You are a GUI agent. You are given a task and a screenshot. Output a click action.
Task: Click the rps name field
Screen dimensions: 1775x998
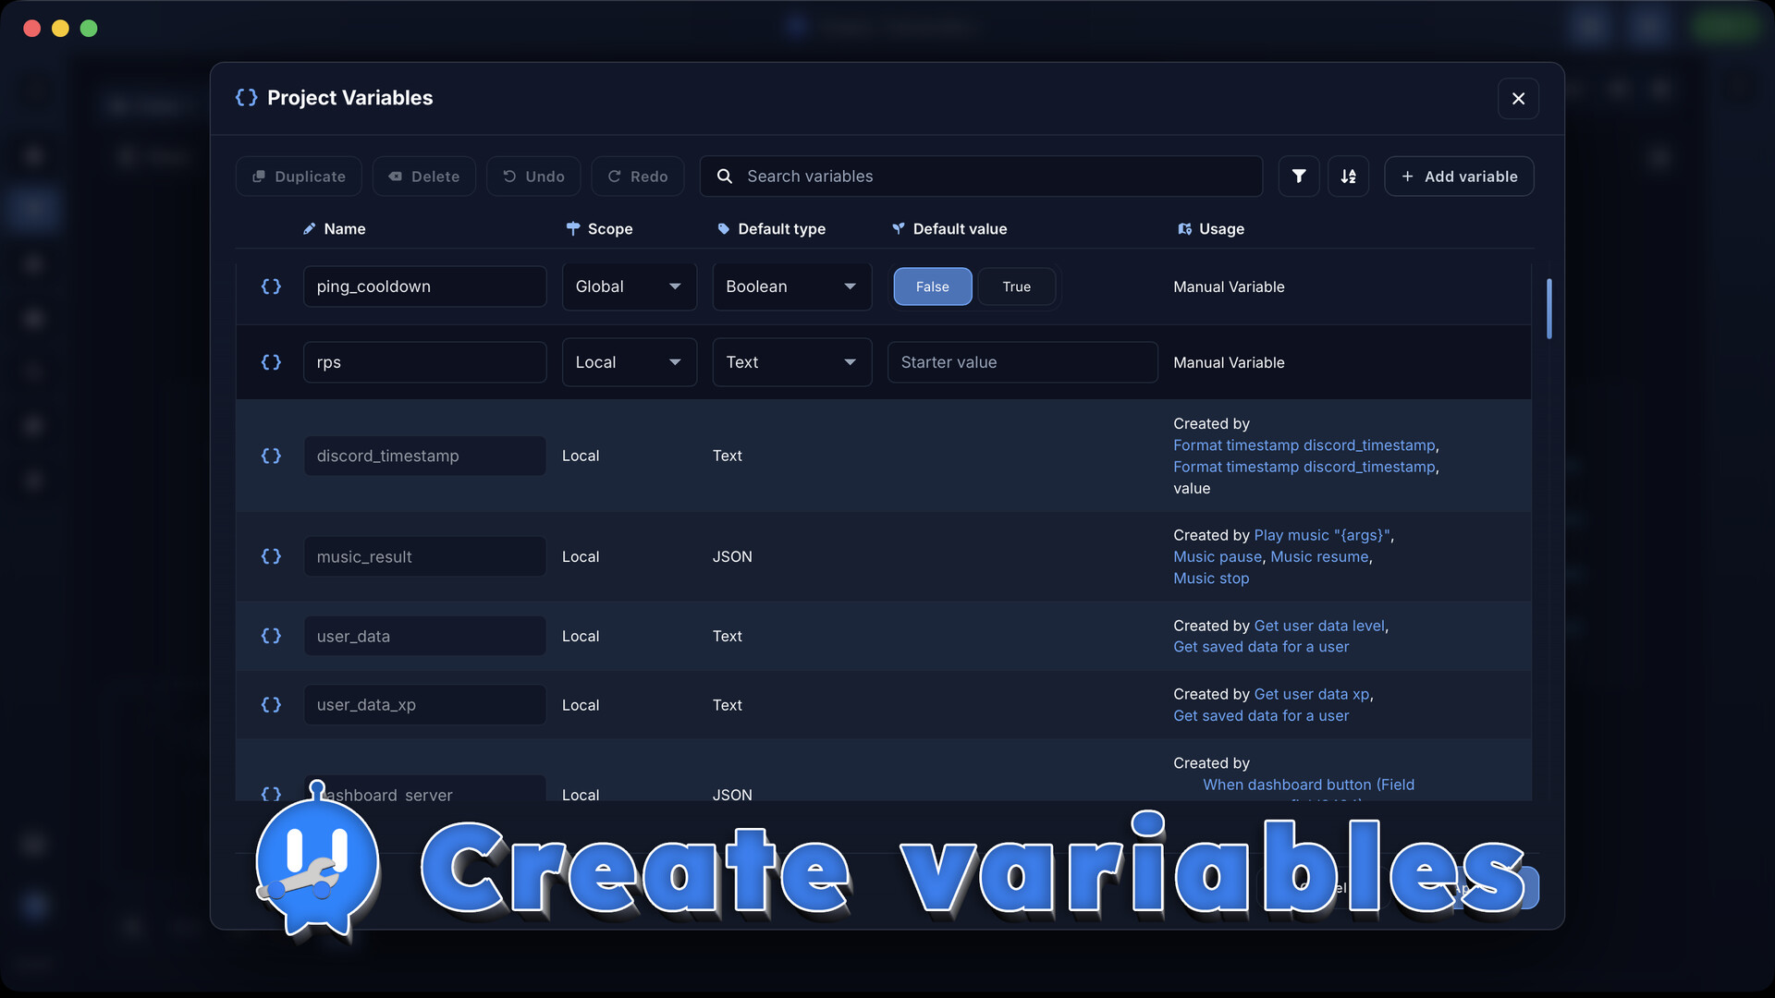424,362
